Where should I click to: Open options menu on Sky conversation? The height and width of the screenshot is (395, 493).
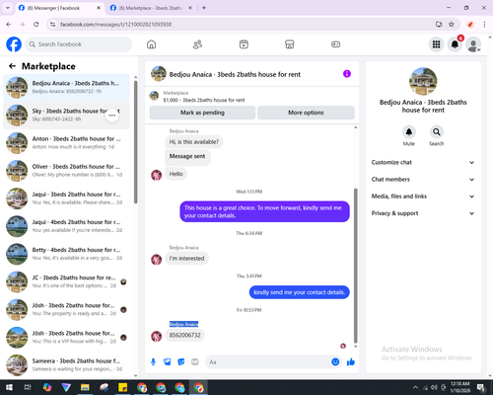click(x=112, y=116)
